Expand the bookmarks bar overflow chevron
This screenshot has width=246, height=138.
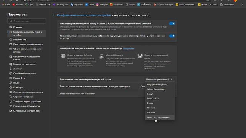[242, 5]
